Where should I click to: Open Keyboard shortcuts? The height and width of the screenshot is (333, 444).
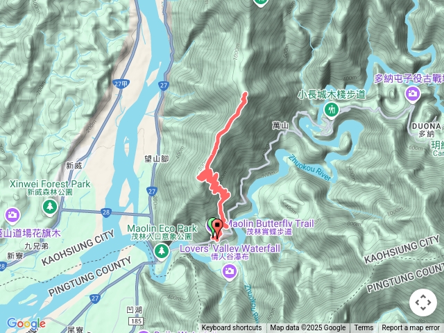pos(231,328)
